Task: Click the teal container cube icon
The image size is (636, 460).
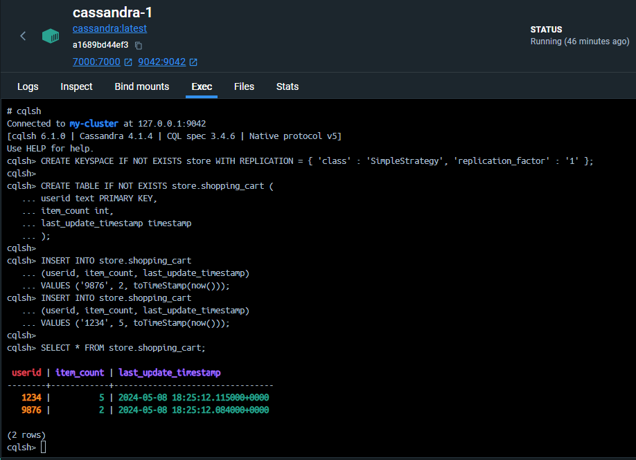Action: (x=51, y=36)
